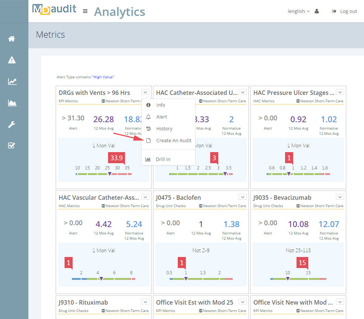This screenshot has width=364, height=319.
Task: Click the Log out link
Action: [x=349, y=11]
